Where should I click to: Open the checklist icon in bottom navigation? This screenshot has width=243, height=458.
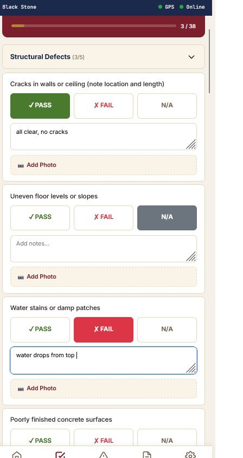click(60, 455)
